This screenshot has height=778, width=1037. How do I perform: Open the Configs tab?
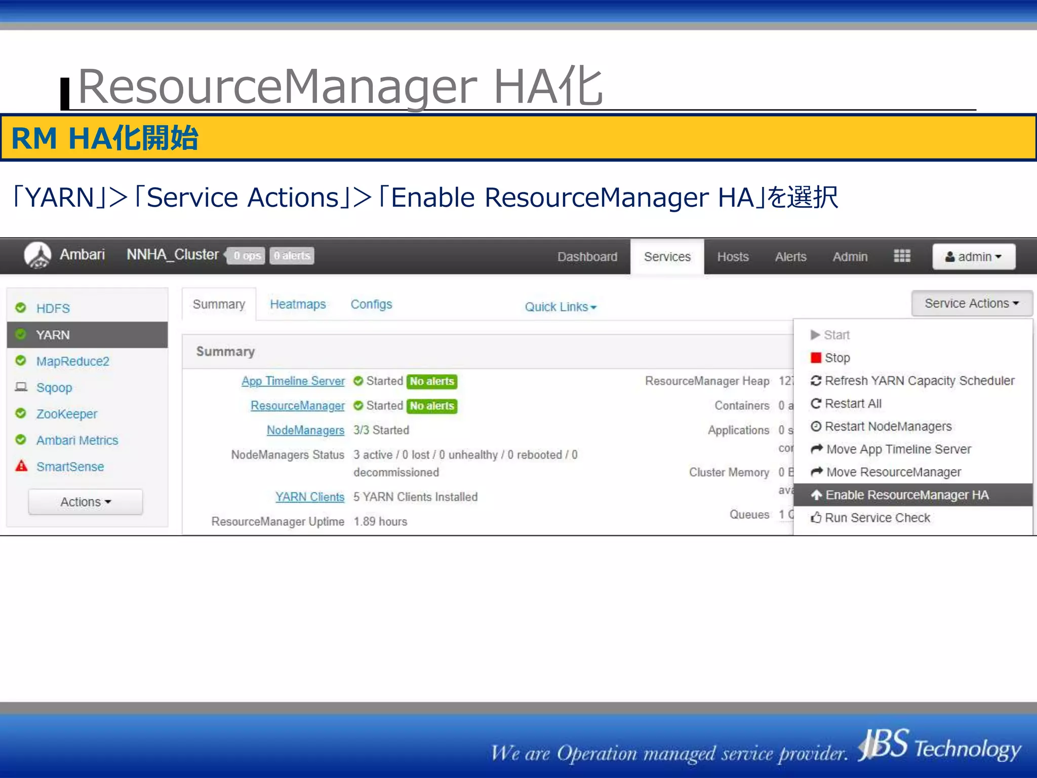[x=371, y=304]
